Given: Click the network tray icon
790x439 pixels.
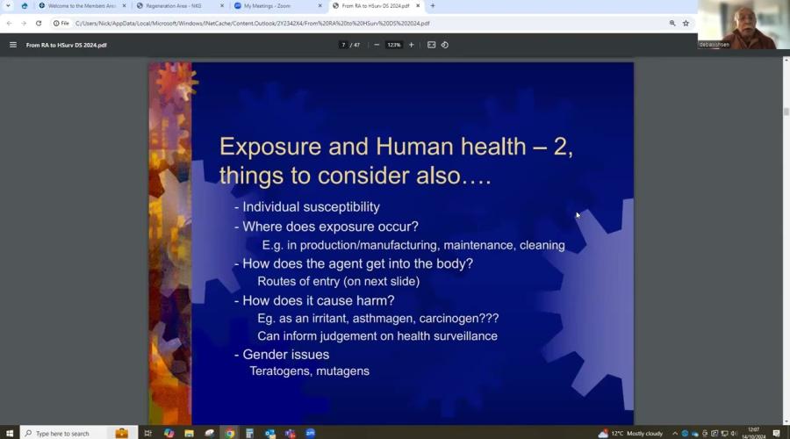Looking at the screenshot, I should pyautogui.click(x=724, y=434).
